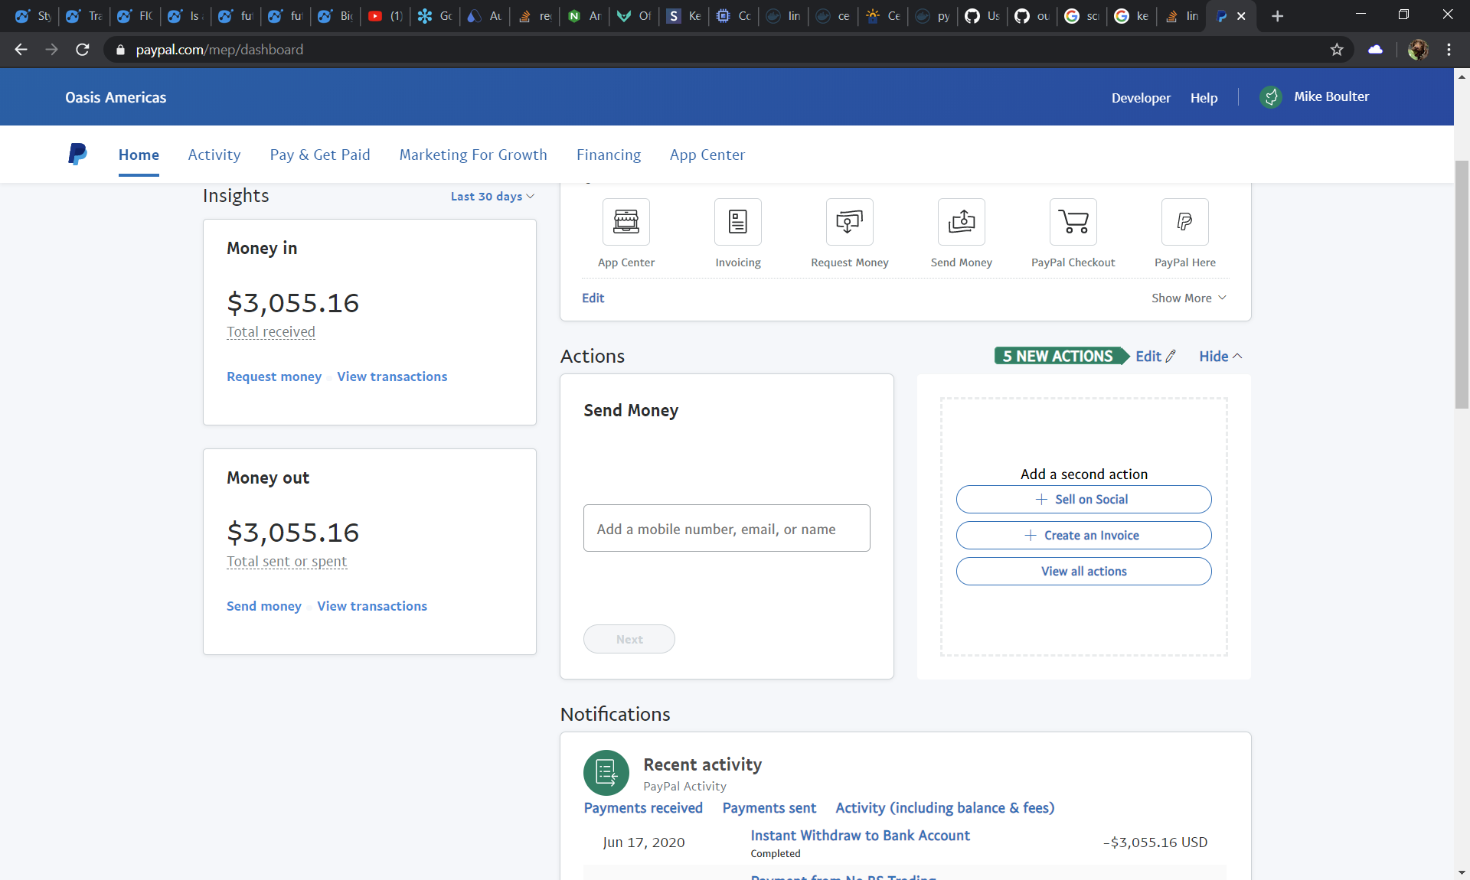Open Payments received activity link
The height and width of the screenshot is (880, 1470).
click(643, 808)
